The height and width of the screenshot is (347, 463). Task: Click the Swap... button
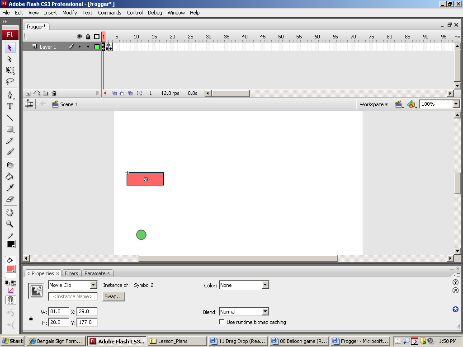(x=113, y=297)
